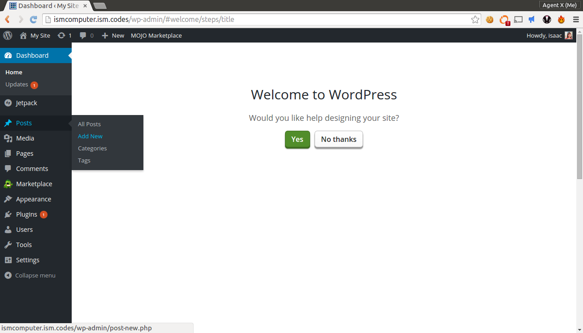This screenshot has height=333, width=583.
Task: Open a new browser tab
Action: coord(99,6)
